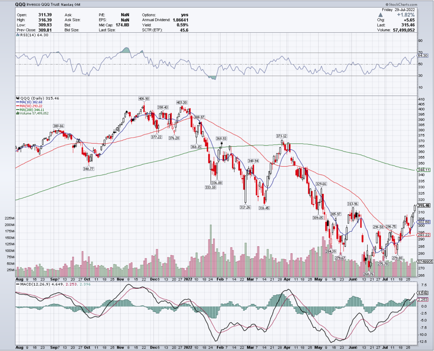This screenshot has height=351, width=434.
Task: Click the 398.43 price label
Action: click(163, 107)
